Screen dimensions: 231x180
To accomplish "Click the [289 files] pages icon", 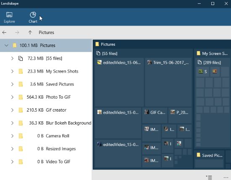I will coord(199,62).
